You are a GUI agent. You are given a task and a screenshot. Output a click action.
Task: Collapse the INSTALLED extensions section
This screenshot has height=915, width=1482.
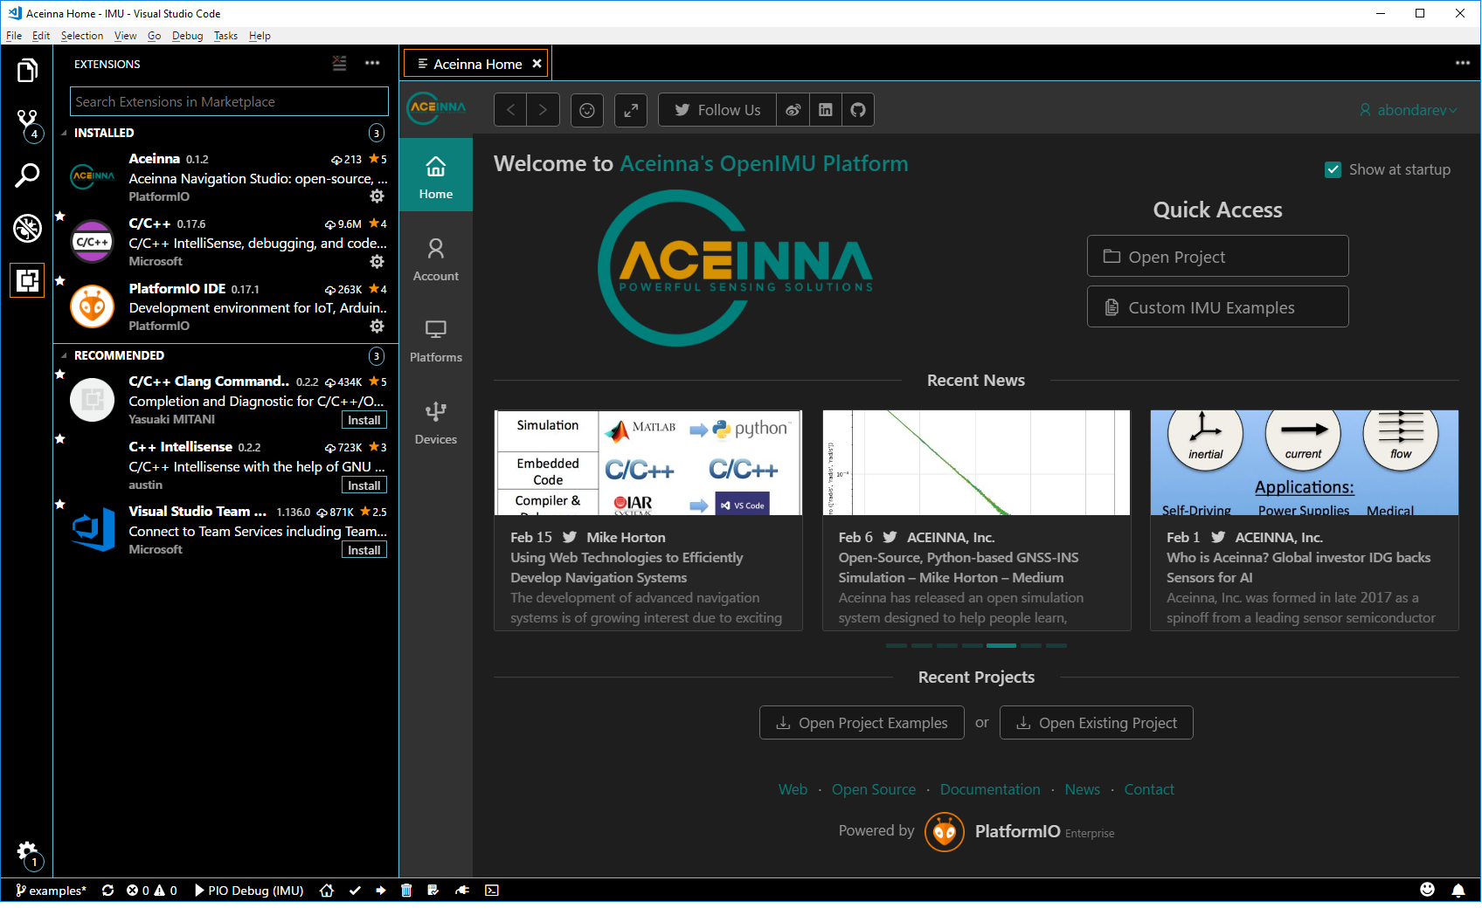(64, 133)
